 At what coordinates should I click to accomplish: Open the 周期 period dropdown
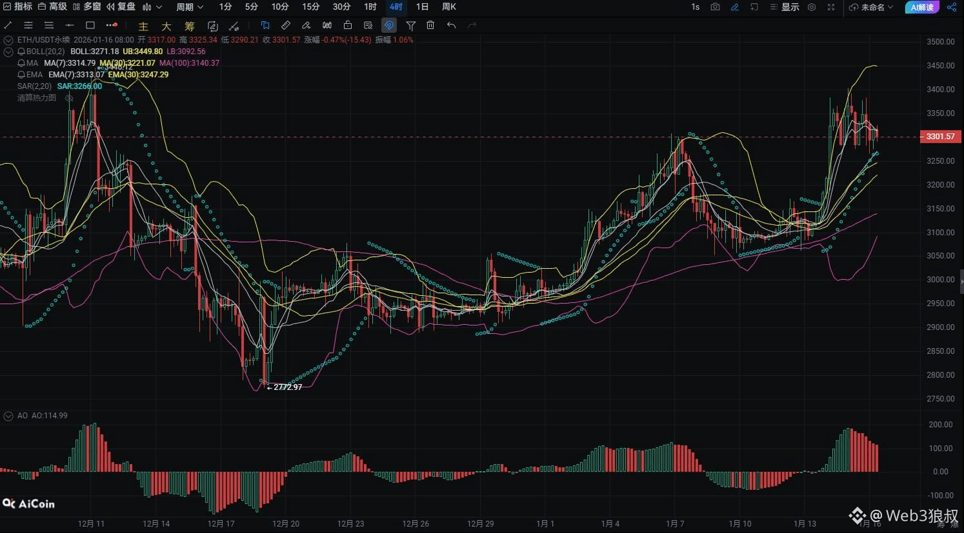(x=190, y=7)
